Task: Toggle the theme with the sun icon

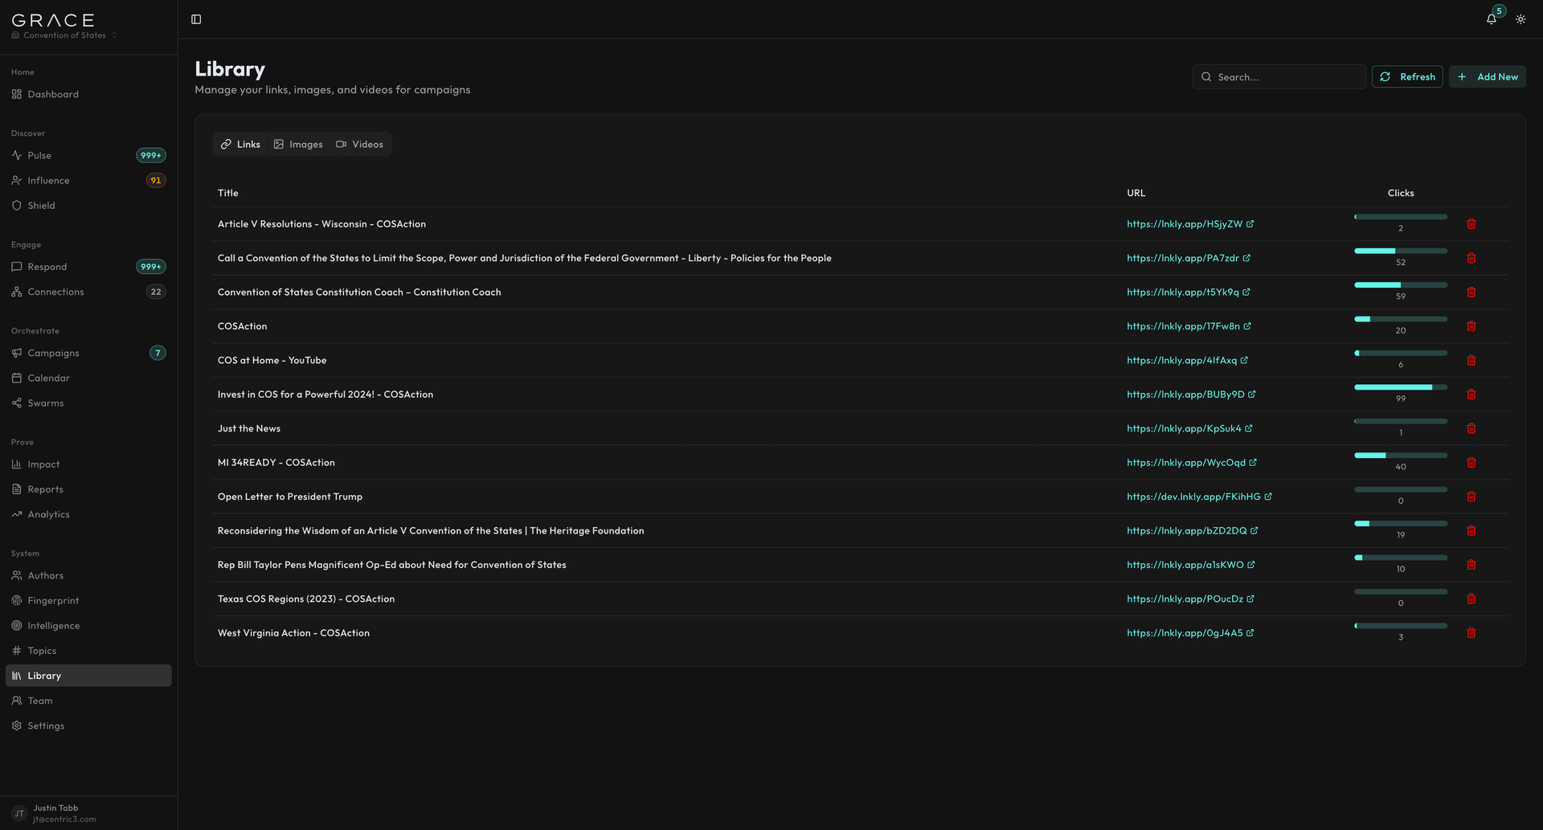Action: pos(1520,18)
